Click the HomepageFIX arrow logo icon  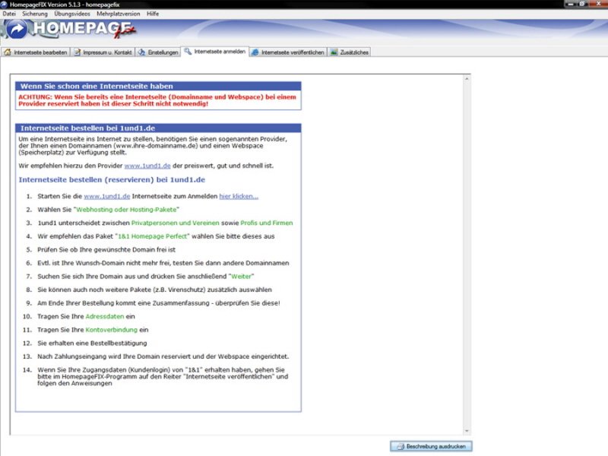(x=16, y=30)
